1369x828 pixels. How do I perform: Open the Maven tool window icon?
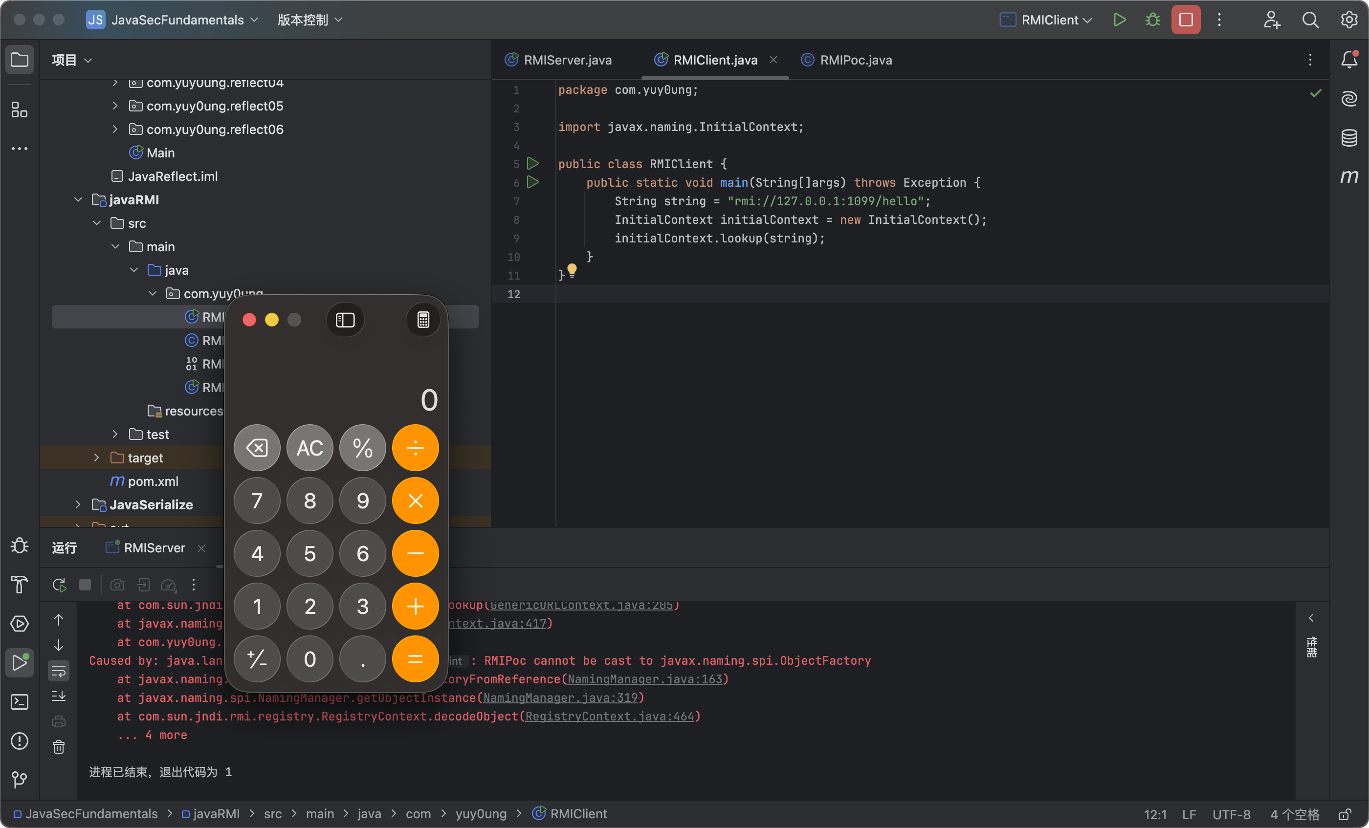tap(1349, 176)
